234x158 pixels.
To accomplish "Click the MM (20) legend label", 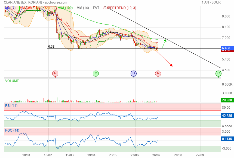I will tap(26, 8).
